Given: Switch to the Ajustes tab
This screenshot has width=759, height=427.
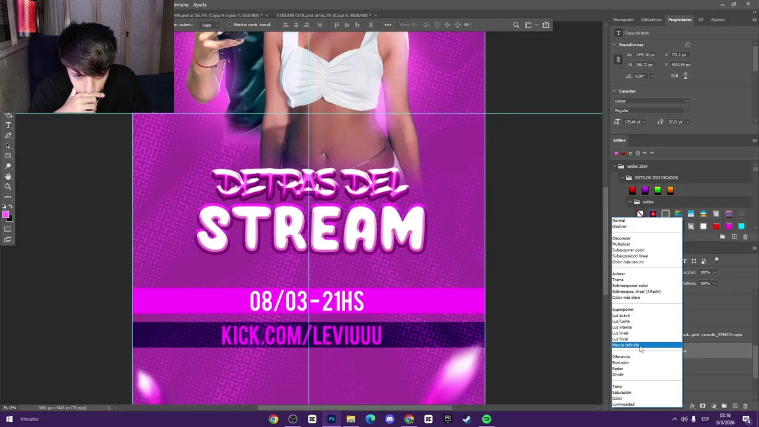Looking at the screenshot, I should [x=717, y=20].
